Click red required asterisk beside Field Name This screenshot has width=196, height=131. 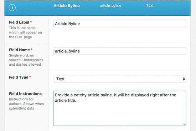[31, 49]
